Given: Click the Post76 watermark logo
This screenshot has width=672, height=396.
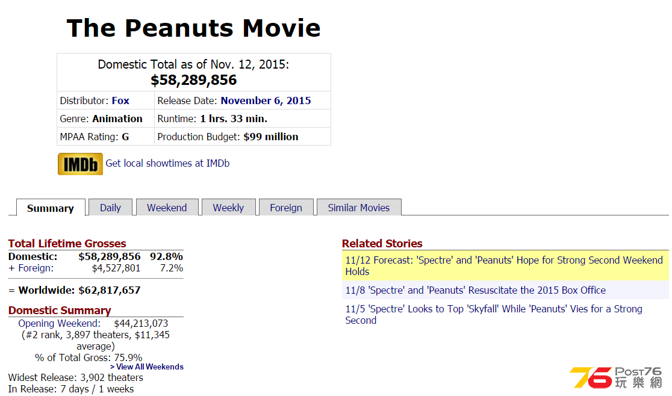Looking at the screenshot, I should (615, 377).
